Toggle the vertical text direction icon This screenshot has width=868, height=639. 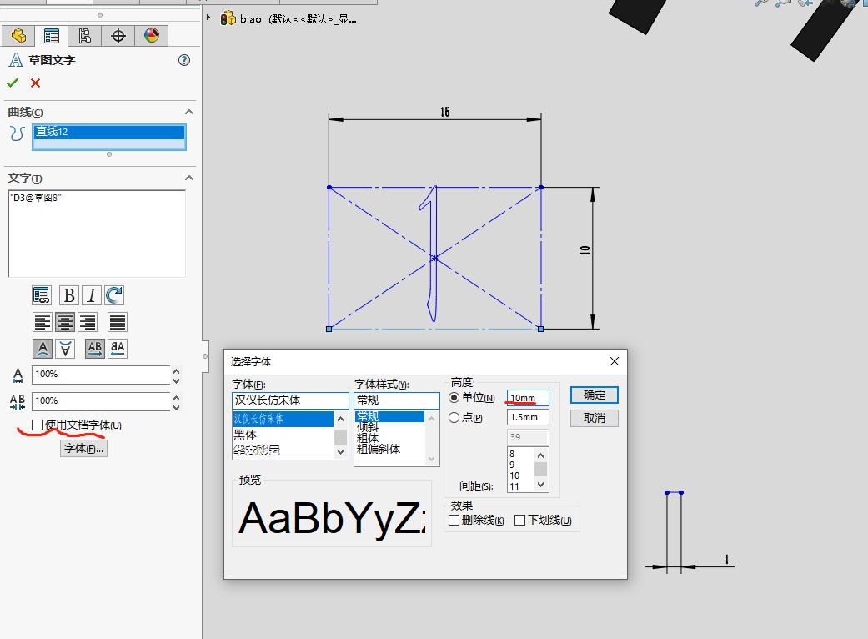65,348
